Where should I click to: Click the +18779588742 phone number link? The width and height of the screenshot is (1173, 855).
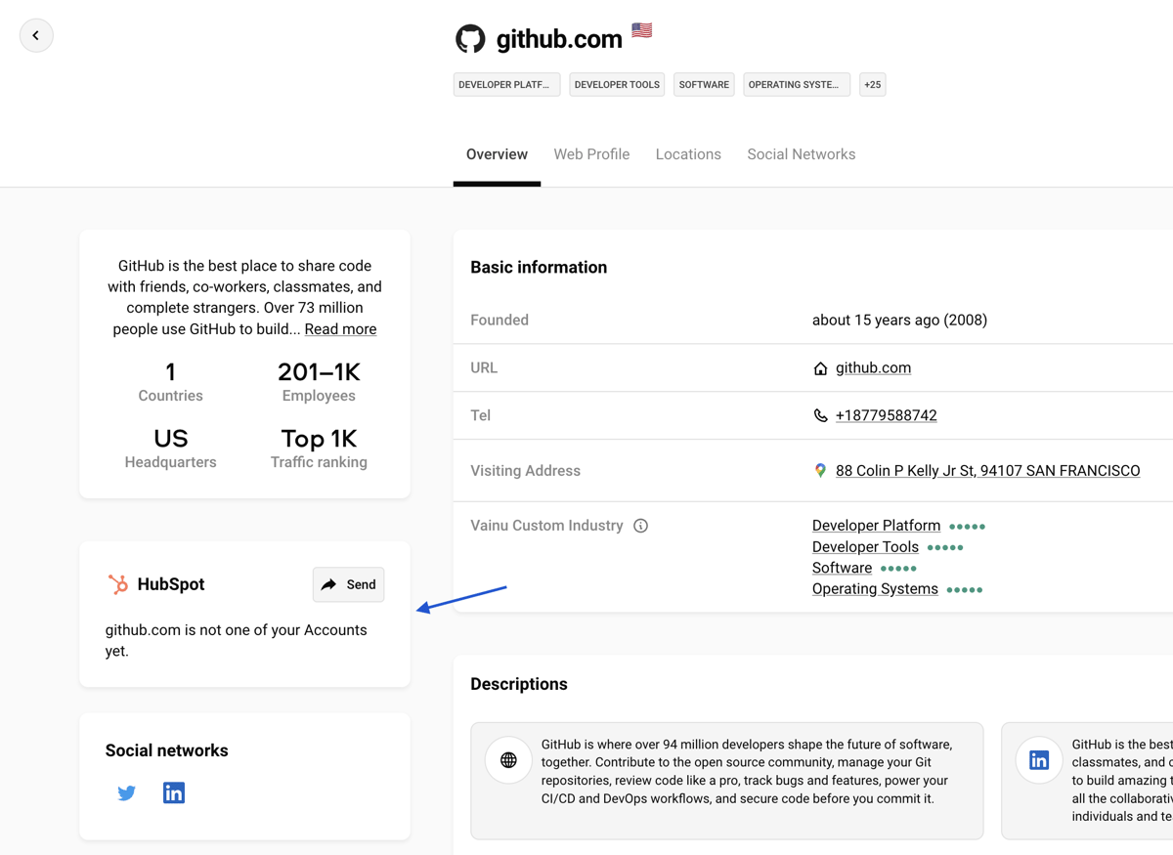[886, 416]
